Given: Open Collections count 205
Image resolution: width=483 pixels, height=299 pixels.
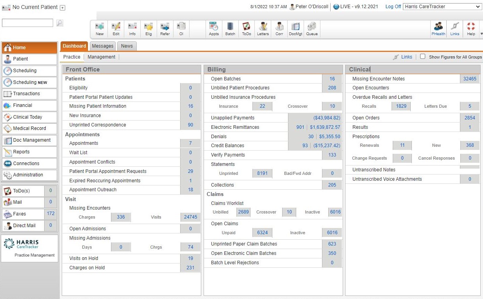Looking at the screenshot, I should [x=332, y=185].
